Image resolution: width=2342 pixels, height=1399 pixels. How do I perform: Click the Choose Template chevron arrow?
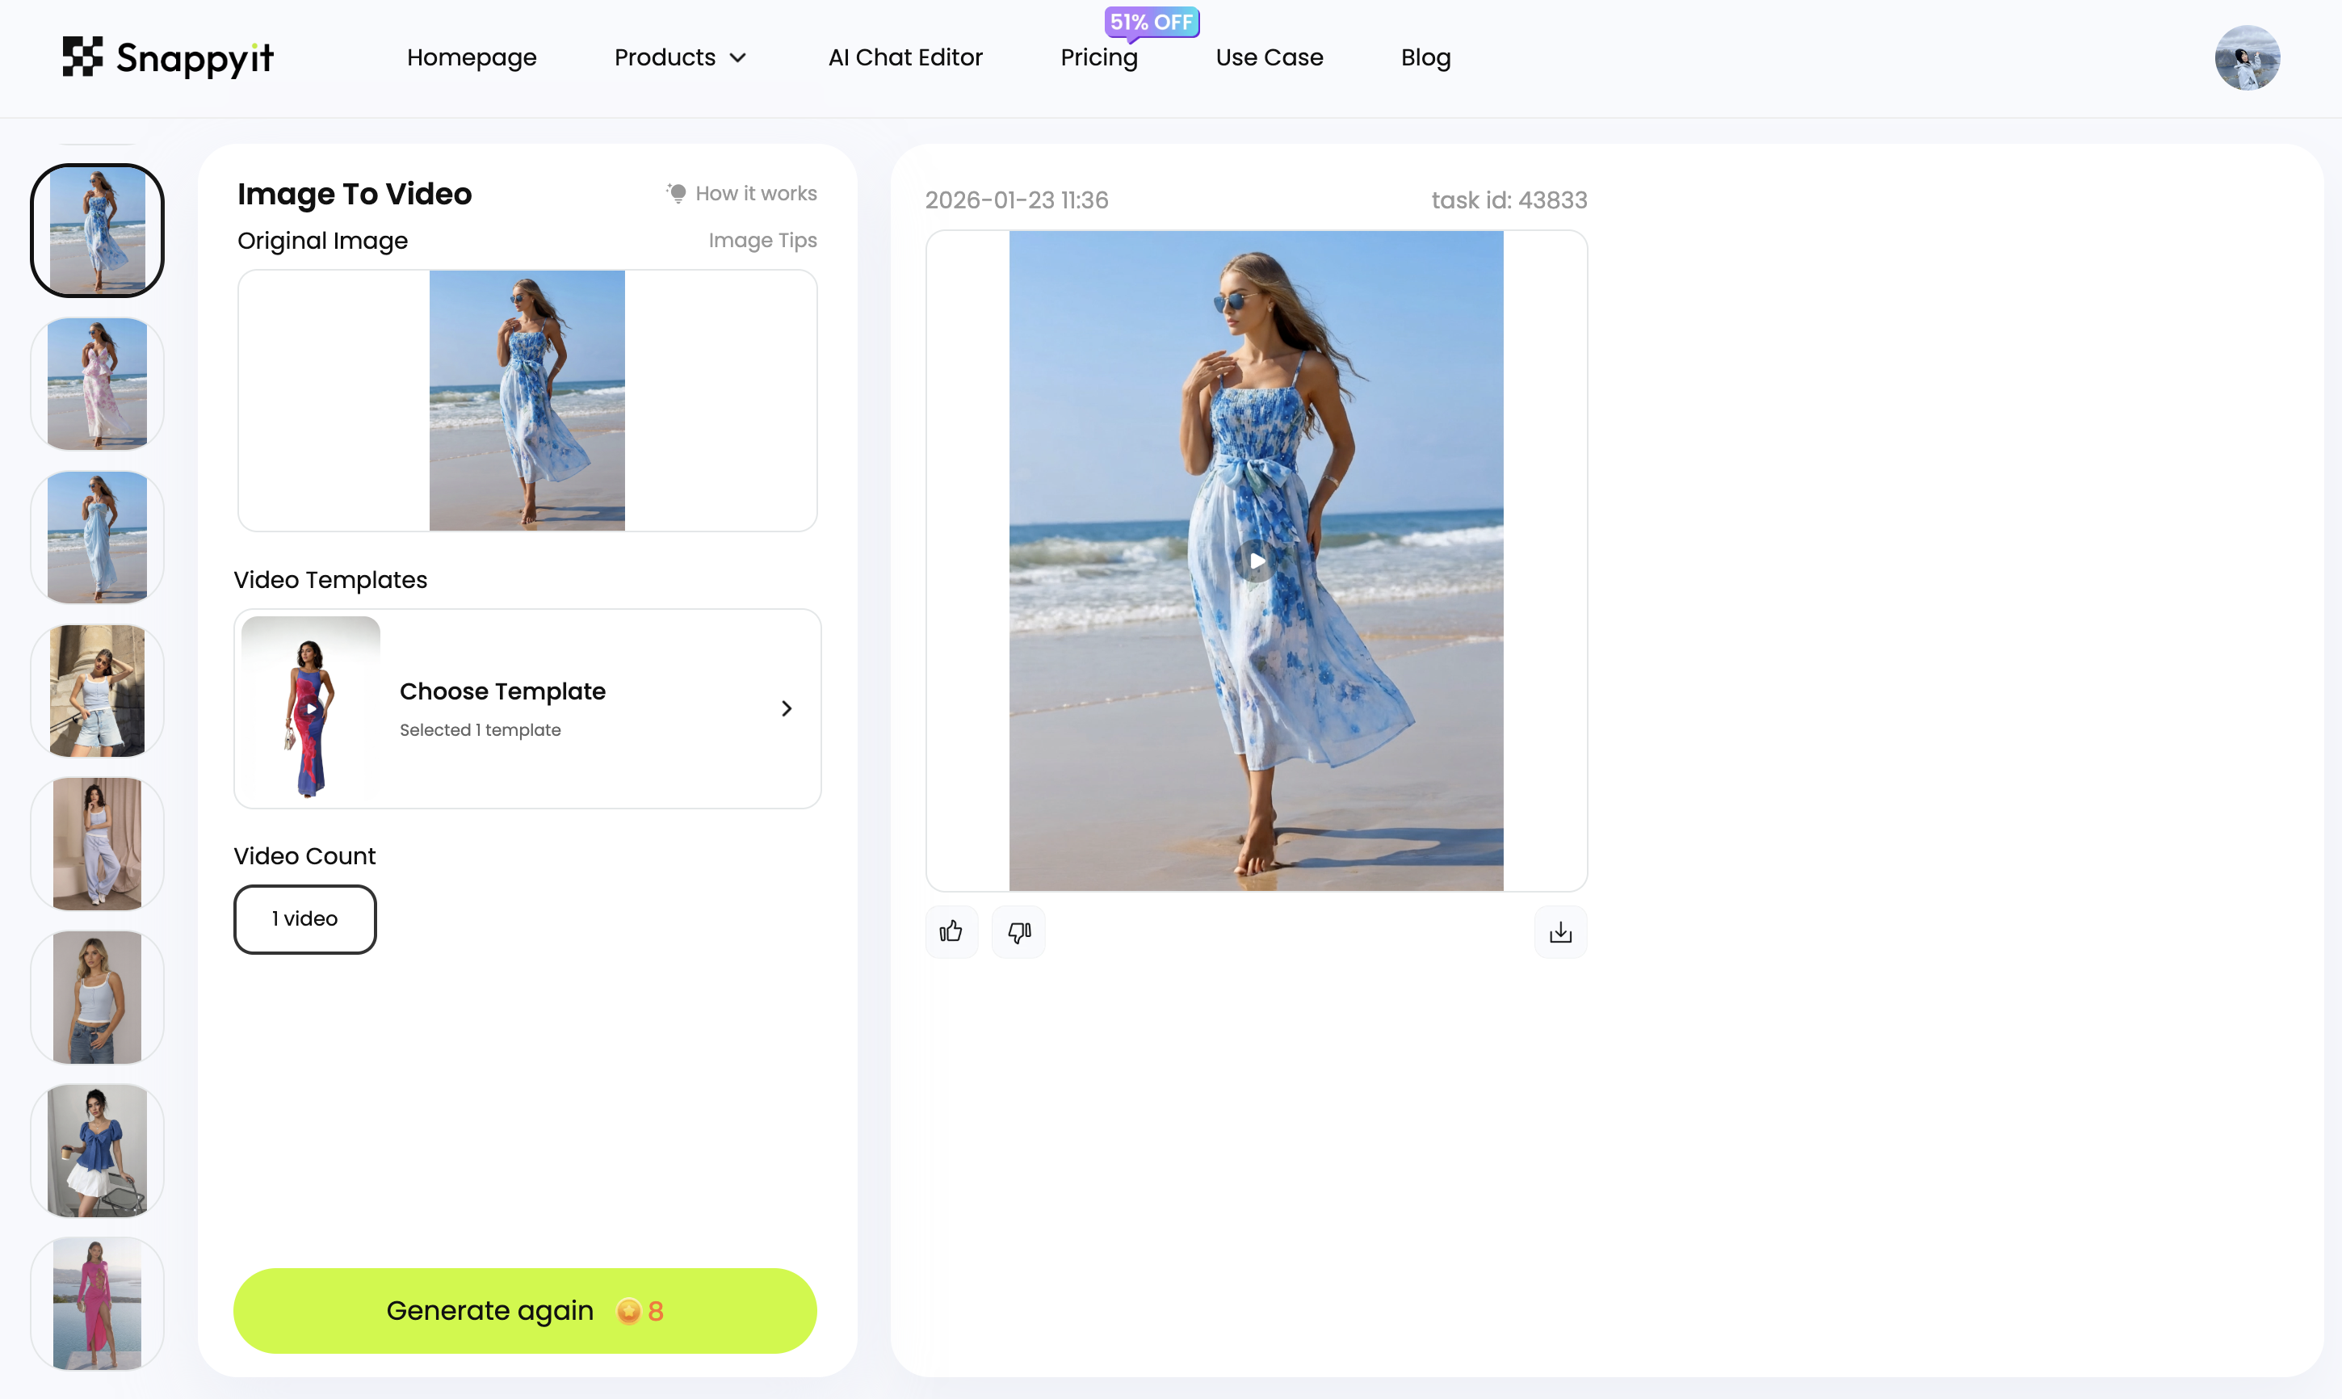(x=786, y=709)
